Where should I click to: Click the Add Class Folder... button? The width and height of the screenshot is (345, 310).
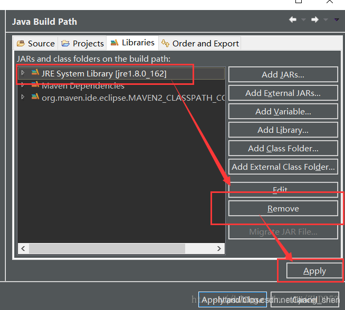(x=283, y=148)
